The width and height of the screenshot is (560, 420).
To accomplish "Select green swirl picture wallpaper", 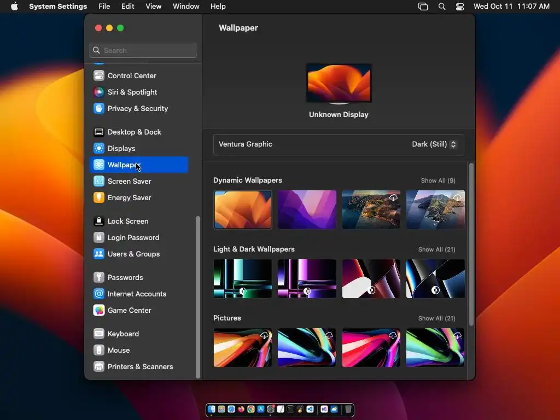I will (x=435, y=347).
